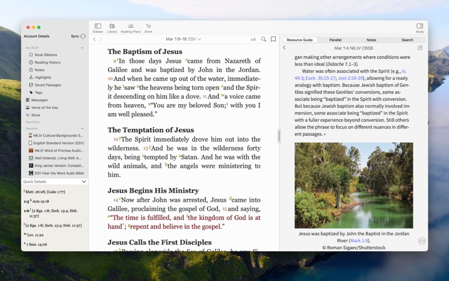Collapse the My Stuff section chevron
The width and height of the screenshot is (449, 281).
(82, 48)
